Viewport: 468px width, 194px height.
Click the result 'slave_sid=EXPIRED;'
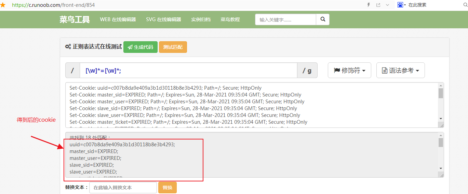[x=92, y=165]
